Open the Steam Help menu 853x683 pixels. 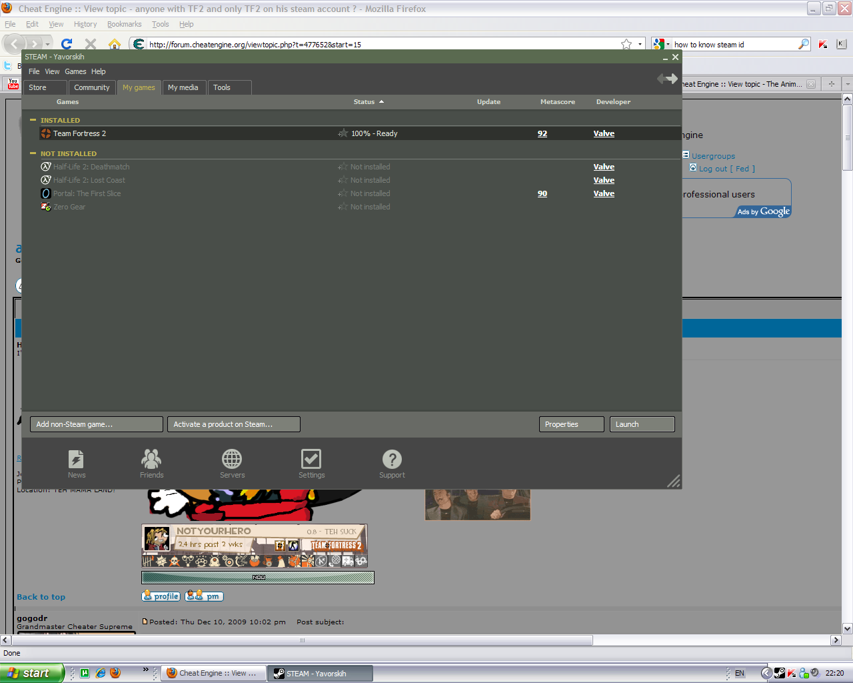99,71
